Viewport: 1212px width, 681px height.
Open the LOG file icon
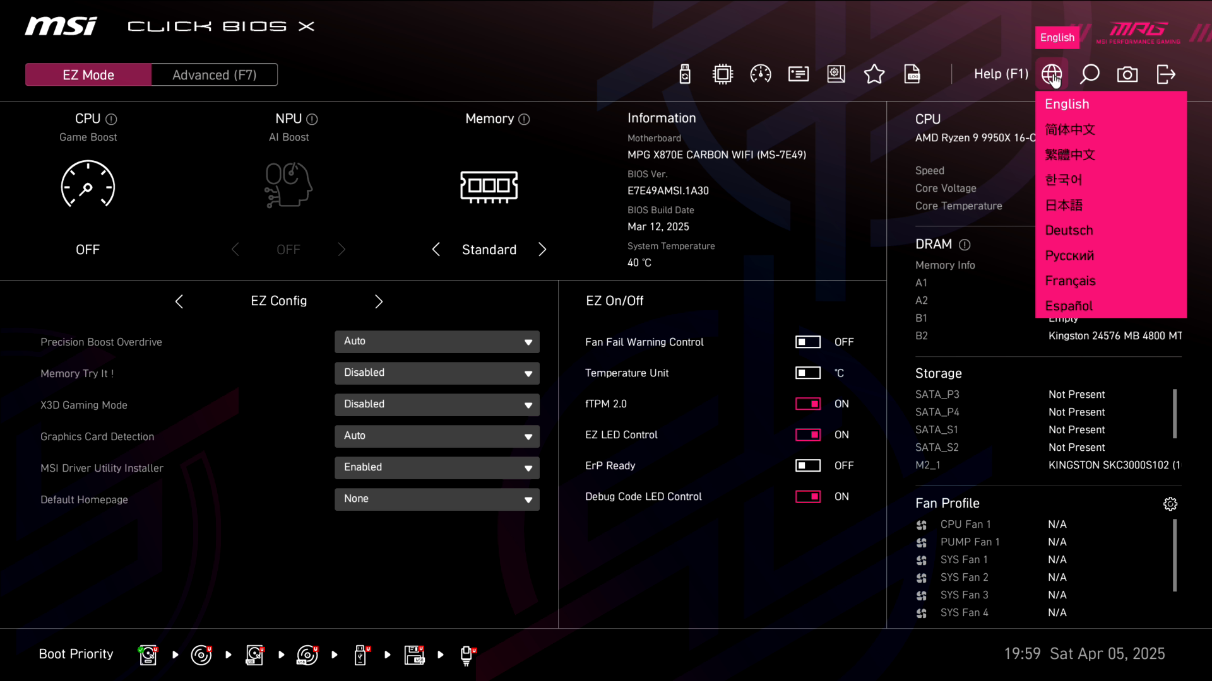click(912, 74)
